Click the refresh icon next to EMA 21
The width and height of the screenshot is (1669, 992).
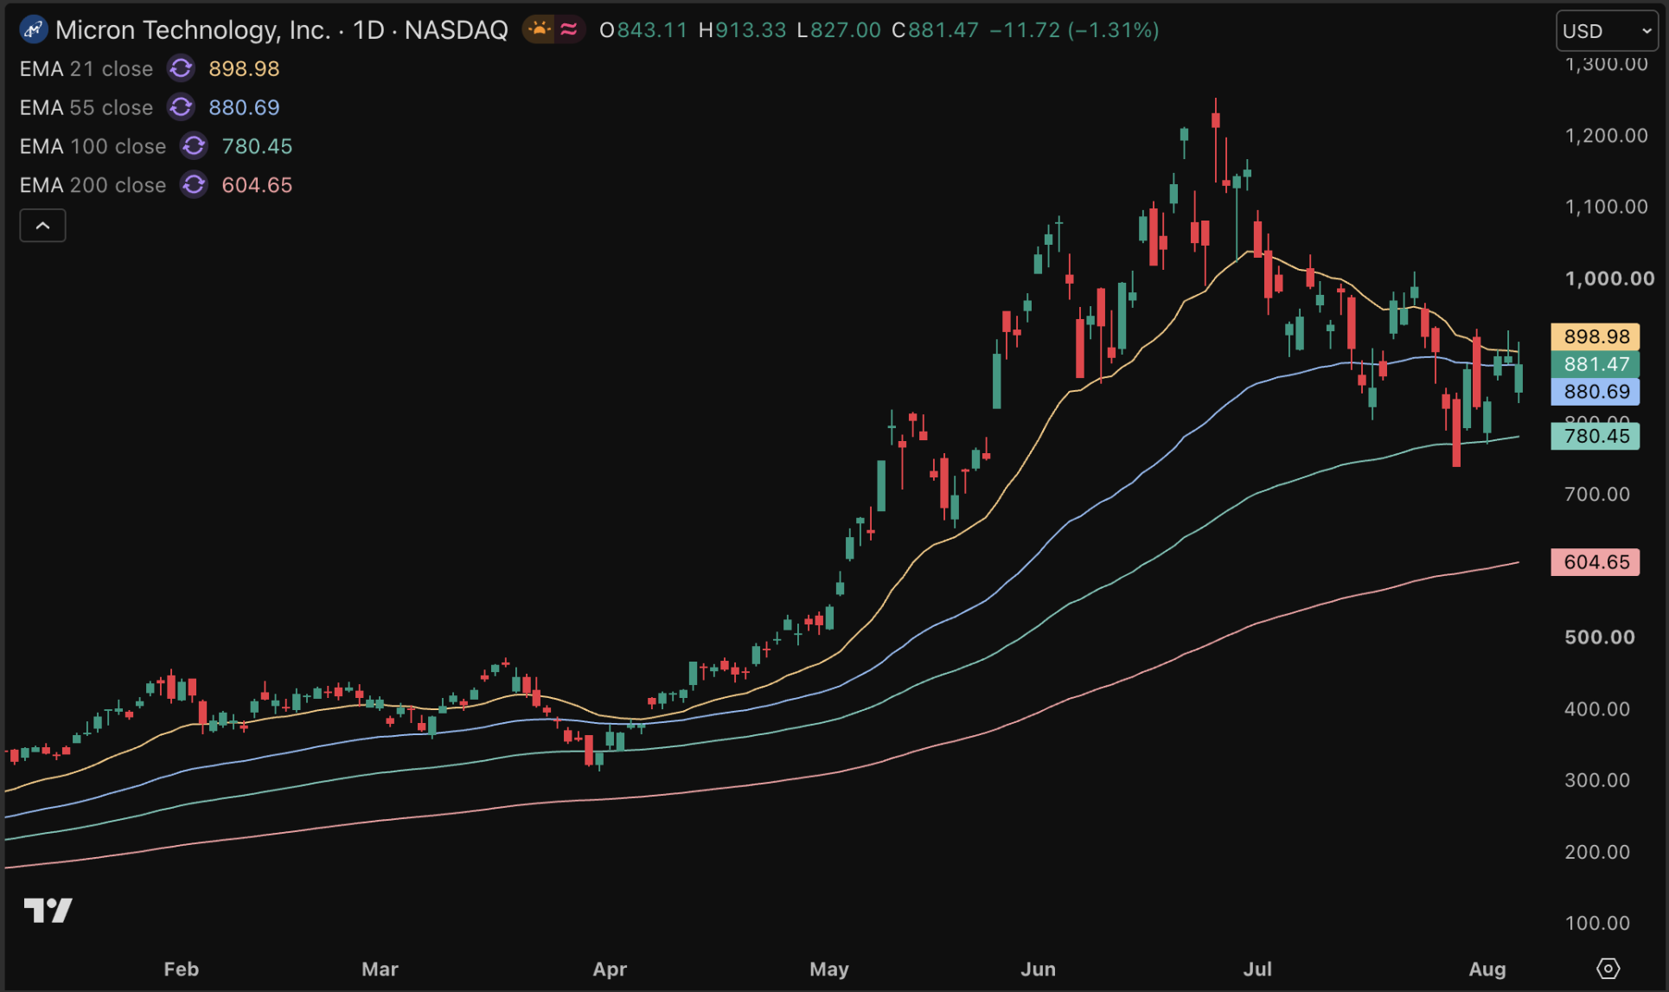pyautogui.click(x=181, y=68)
